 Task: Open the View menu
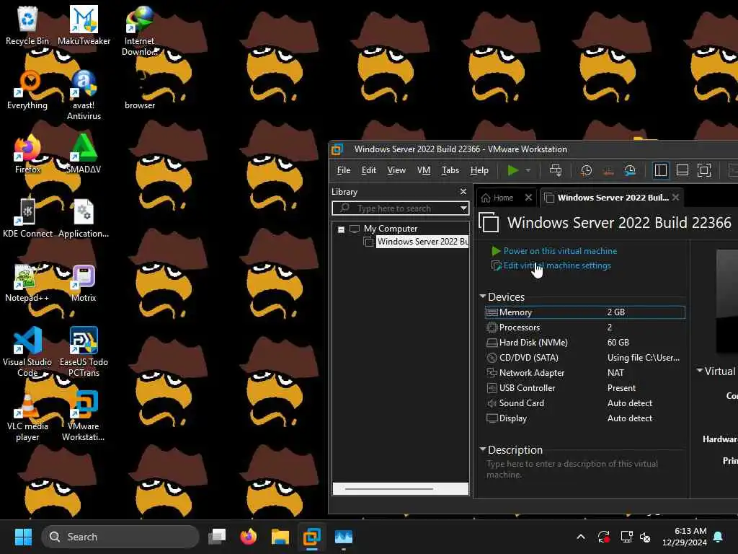(396, 170)
